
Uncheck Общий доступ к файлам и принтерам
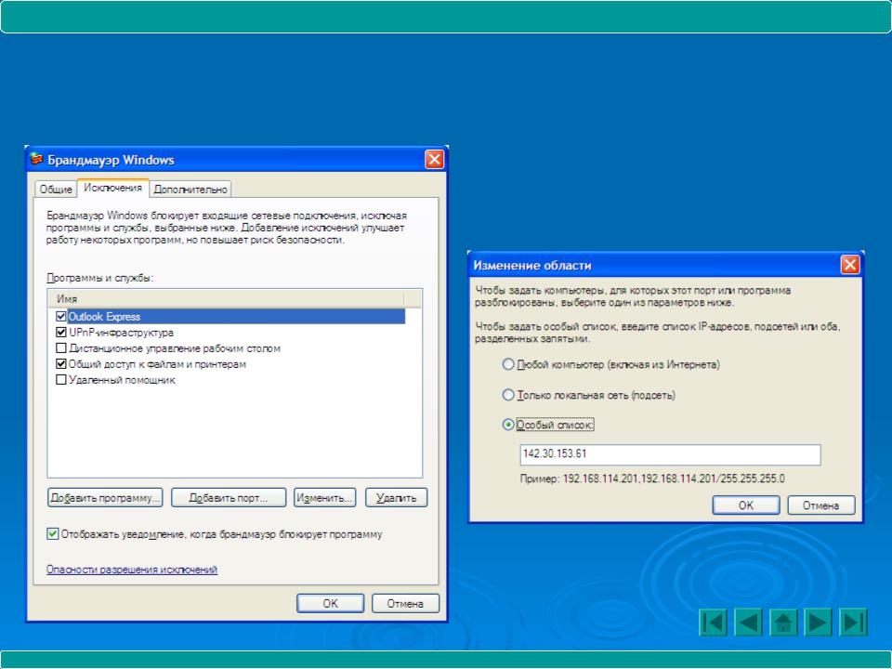point(61,363)
